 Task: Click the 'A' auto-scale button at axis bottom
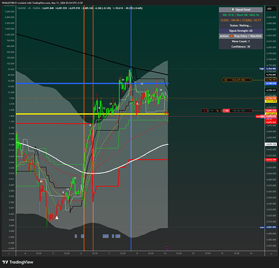(x=271, y=254)
